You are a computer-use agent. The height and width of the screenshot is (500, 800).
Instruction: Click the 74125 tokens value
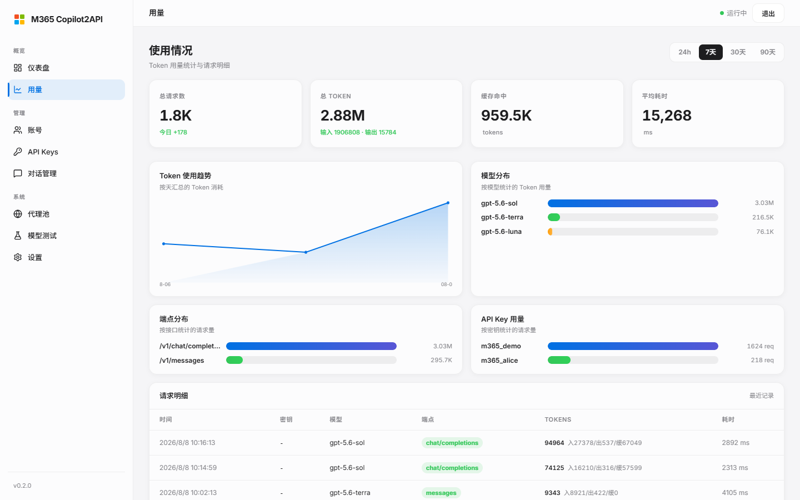pos(554,468)
